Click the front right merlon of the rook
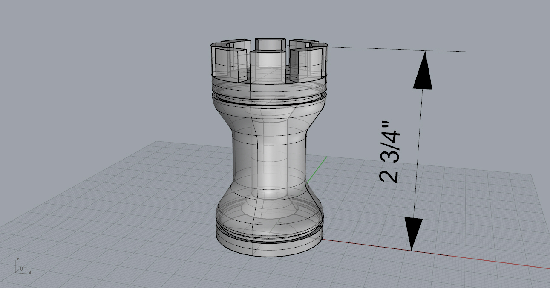Viewport: 550px width, 288px height. click(x=306, y=64)
